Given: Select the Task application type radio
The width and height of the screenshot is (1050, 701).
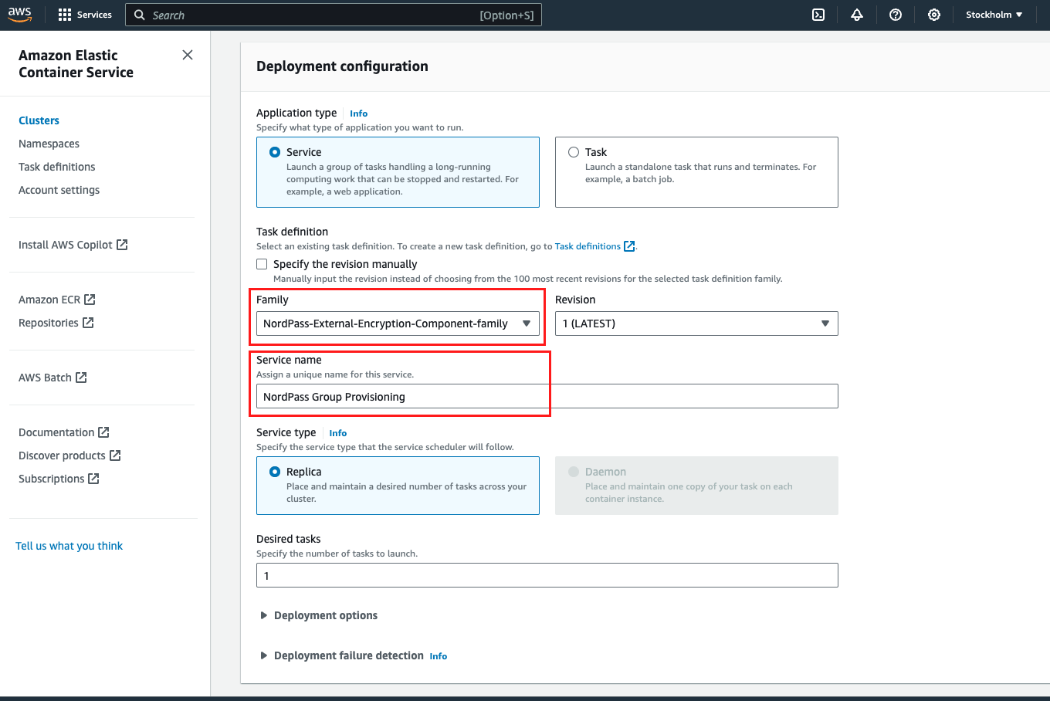Looking at the screenshot, I should pyautogui.click(x=574, y=152).
